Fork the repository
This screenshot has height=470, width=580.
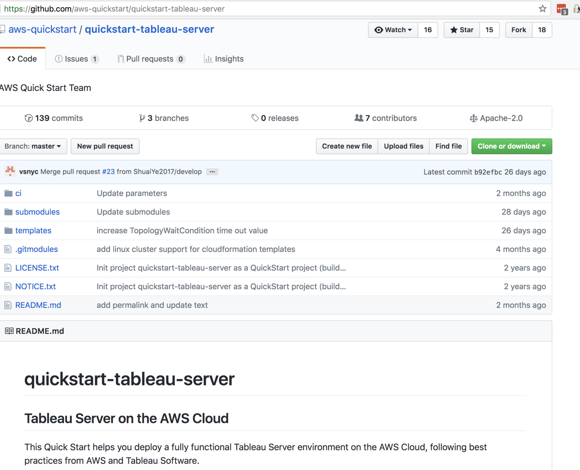pyautogui.click(x=518, y=30)
